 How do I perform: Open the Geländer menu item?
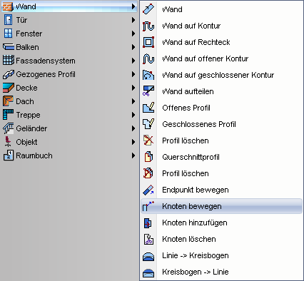(69, 128)
